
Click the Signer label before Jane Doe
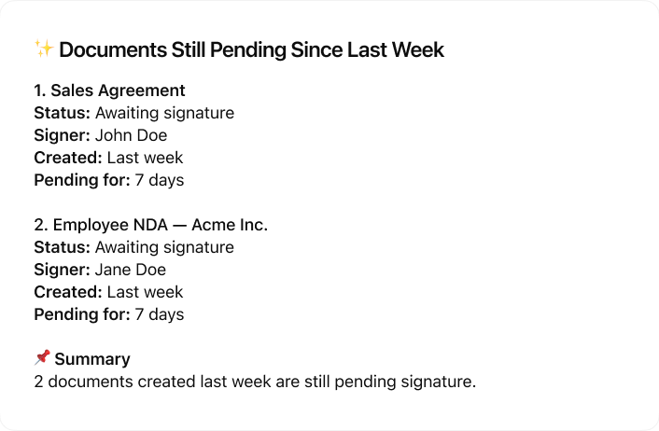click(x=62, y=270)
